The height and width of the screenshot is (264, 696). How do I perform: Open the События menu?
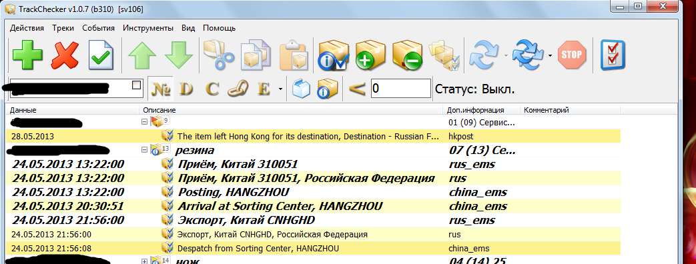99,28
